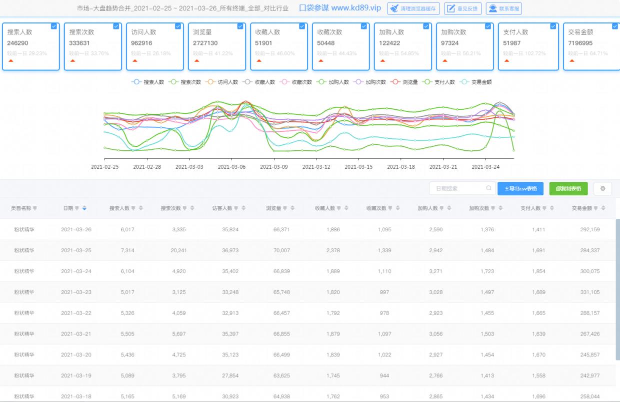Sort table by 搜索次数 column arrows
Viewport: 620px width, 402px height.
(x=192, y=208)
